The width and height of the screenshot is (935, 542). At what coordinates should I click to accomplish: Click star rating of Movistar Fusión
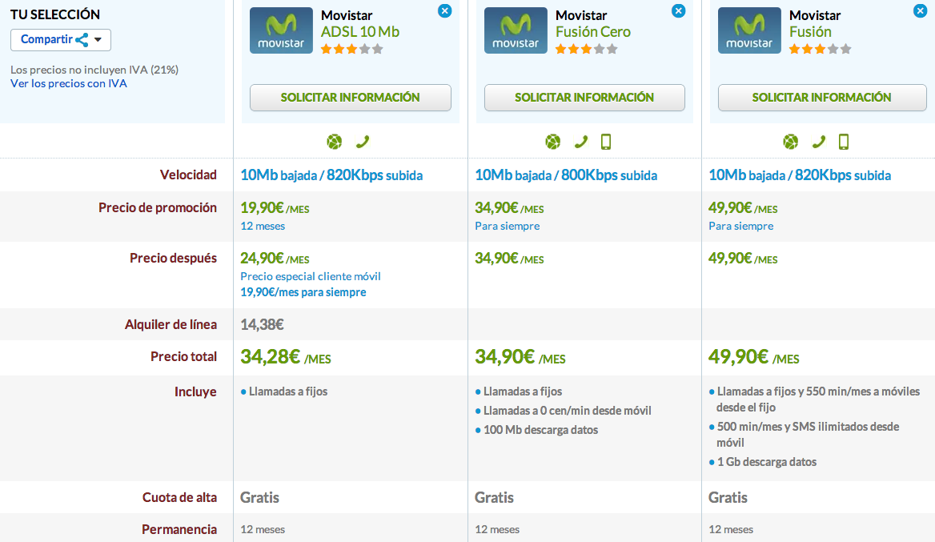pyautogui.click(x=820, y=50)
